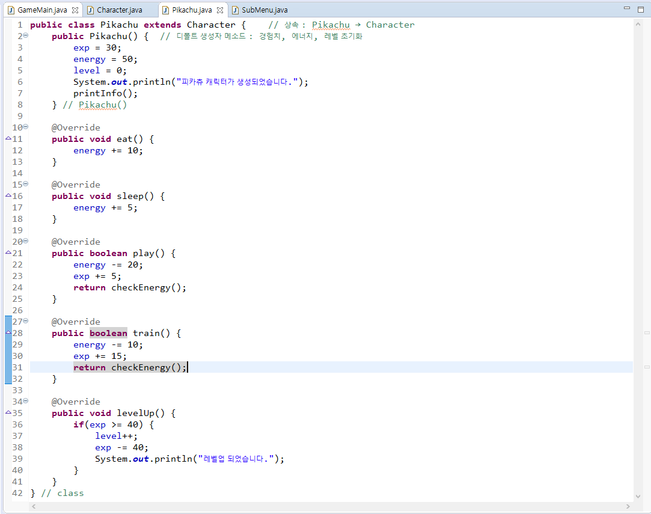The image size is (651, 514).
Task: Close the Pikachu.java tab
Action: pyautogui.click(x=220, y=10)
